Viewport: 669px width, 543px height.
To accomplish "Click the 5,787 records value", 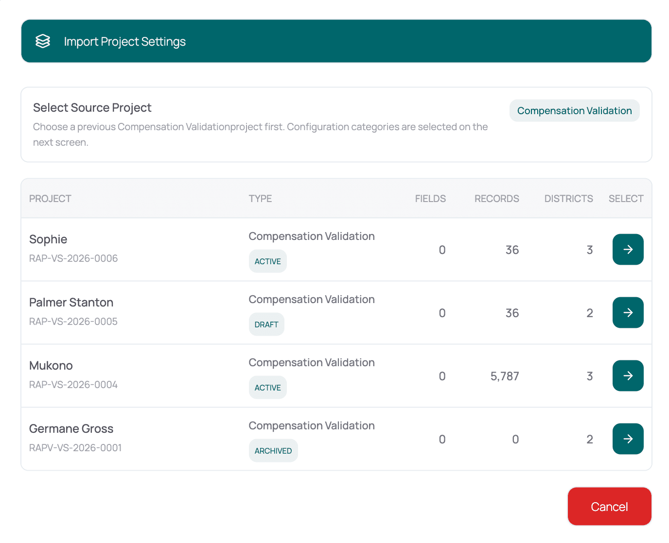I will [x=505, y=376].
